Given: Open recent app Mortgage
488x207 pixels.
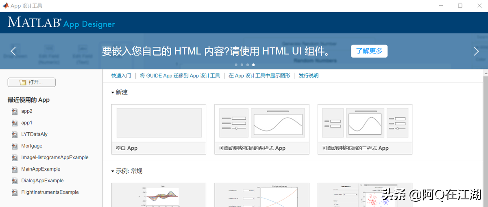Looking at the screenshot, I should pos(32,146).
